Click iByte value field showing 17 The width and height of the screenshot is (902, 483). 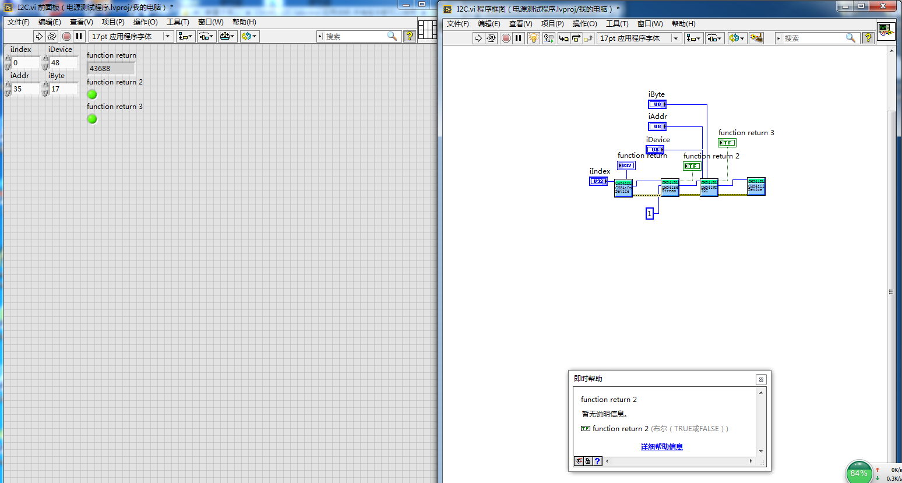point(64,89)
